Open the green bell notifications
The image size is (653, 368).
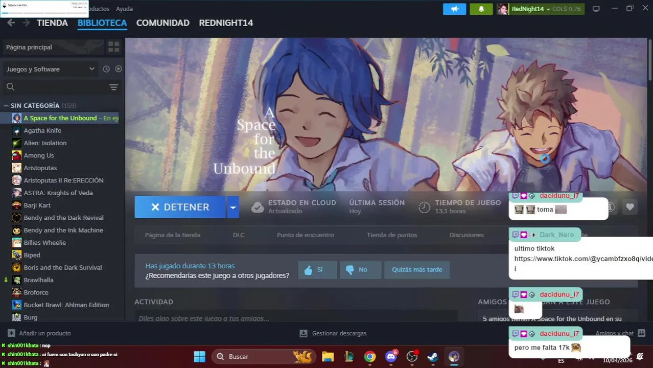pos(481,9)
